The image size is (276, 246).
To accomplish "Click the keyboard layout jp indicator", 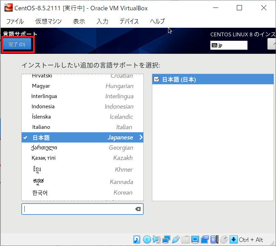I will [x=229, y=45].
